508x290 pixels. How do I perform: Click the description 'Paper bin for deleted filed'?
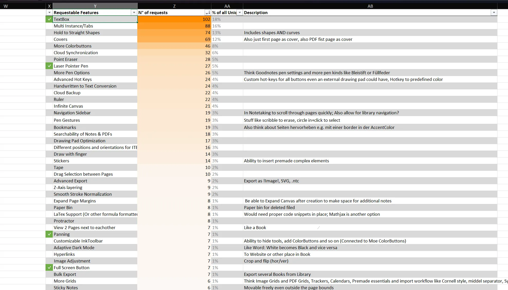pyautogui.click(x=269, y=208)
